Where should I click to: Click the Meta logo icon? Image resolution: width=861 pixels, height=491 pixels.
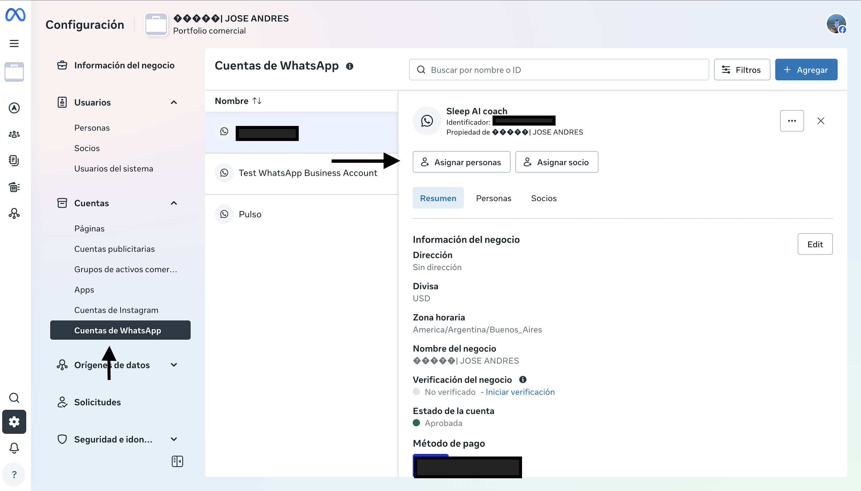click(x=15, y=15)
